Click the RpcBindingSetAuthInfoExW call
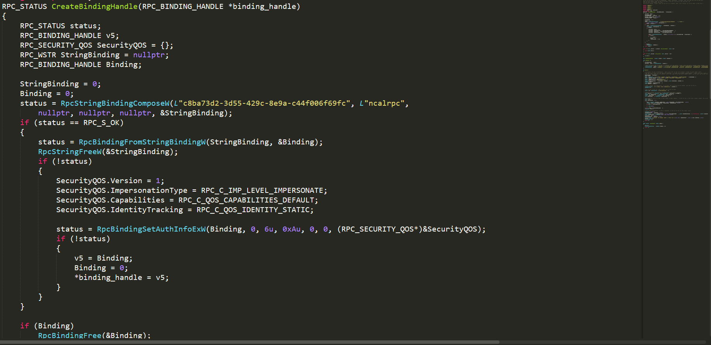The height and width of the screenshot is (345, 711). click(x=151, y=229)
